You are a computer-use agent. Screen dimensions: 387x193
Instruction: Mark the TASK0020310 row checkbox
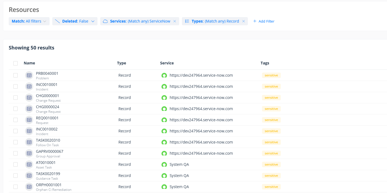16,142
